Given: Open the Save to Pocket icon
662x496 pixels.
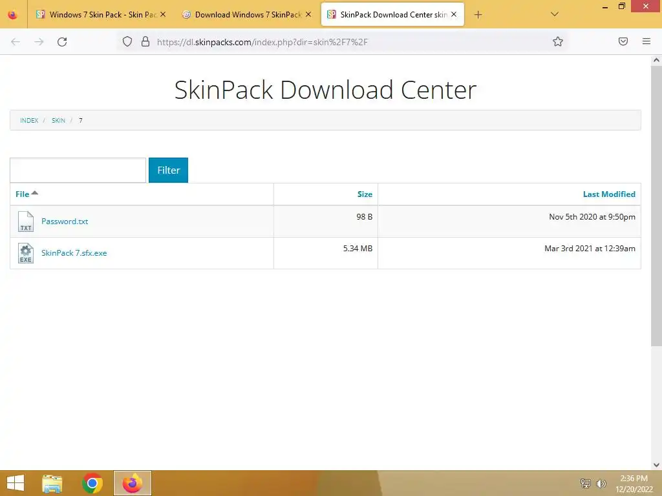Looking at the screenshot, I should [623, 41].
